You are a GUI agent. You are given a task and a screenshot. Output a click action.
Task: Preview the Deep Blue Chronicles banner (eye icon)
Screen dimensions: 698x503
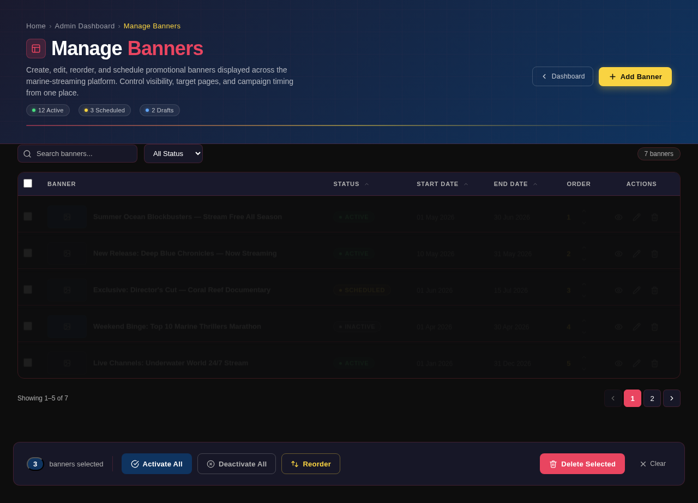618,254
